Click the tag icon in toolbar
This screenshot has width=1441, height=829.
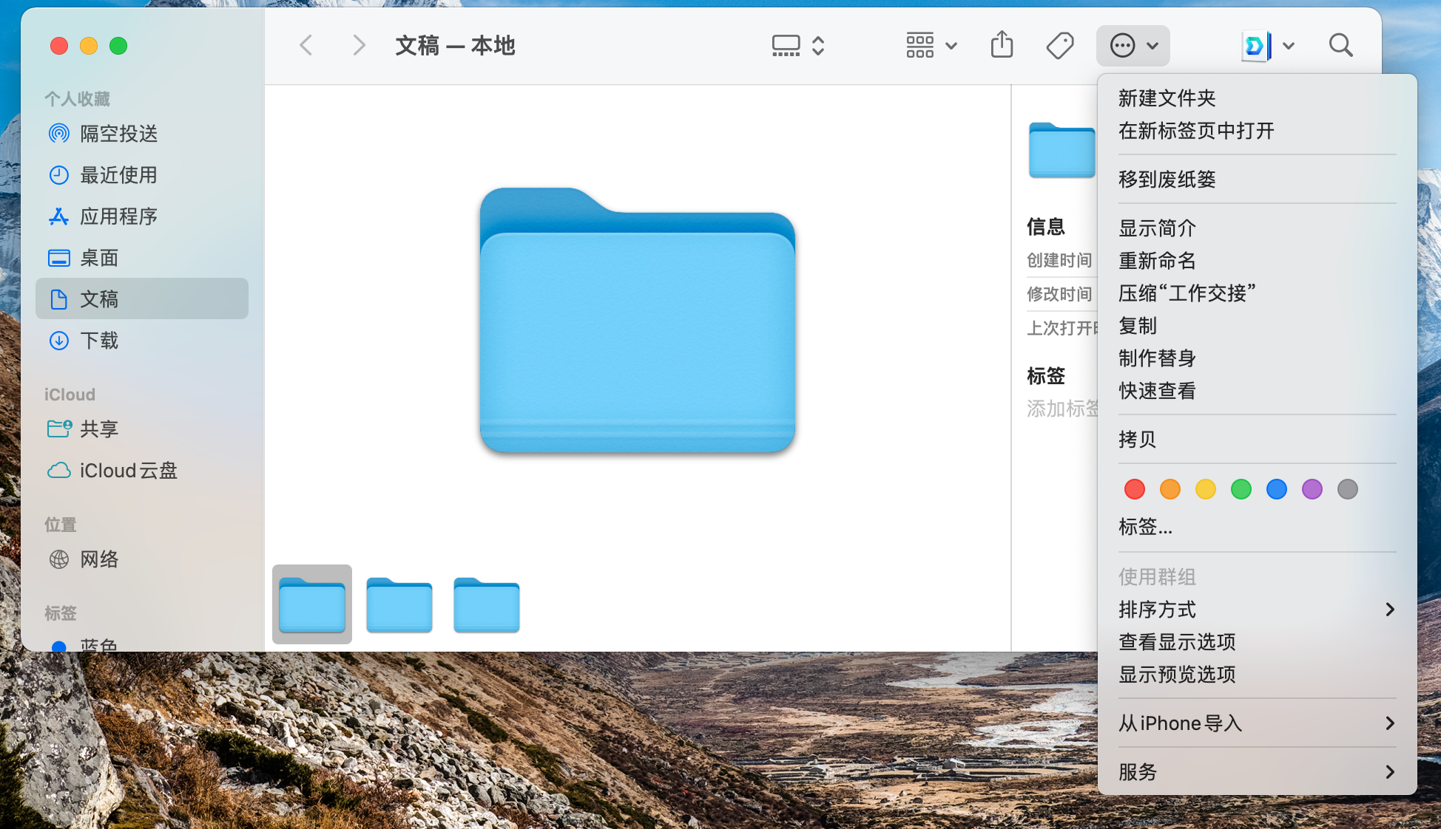point(1059,45)
